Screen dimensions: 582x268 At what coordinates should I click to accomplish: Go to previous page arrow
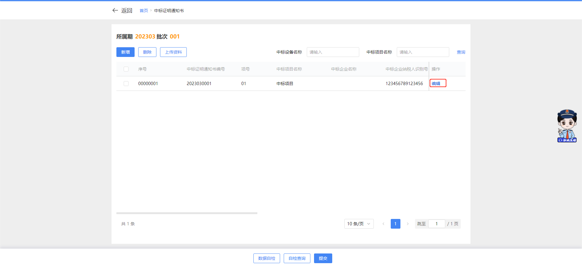[x=383, y=224]
